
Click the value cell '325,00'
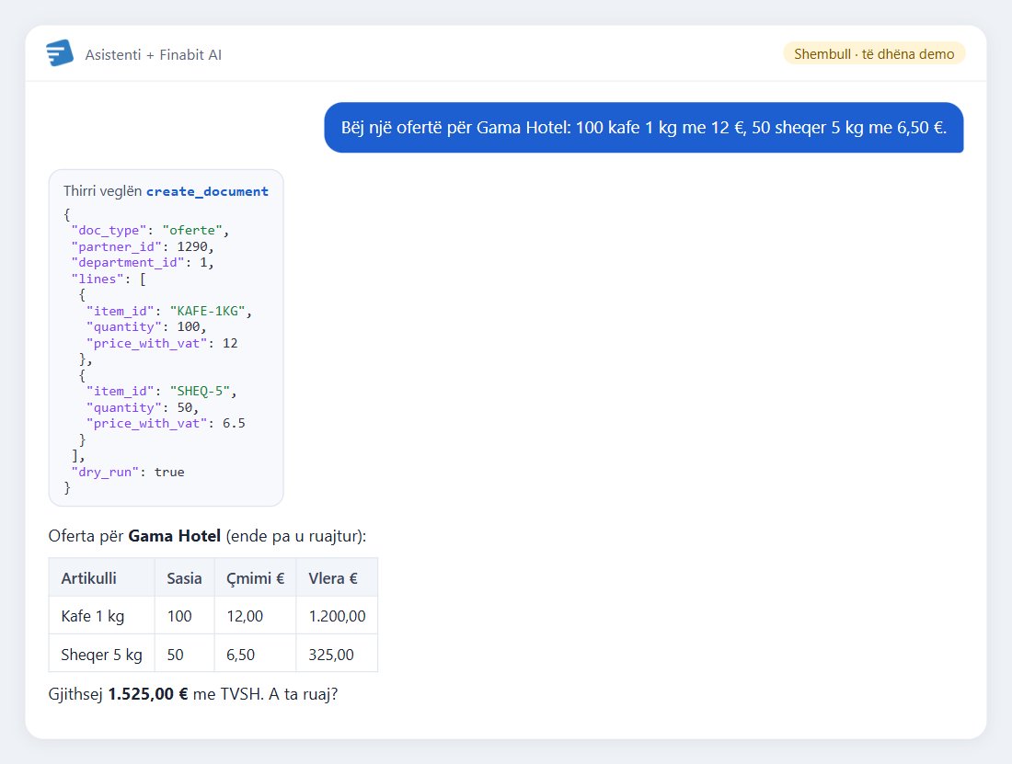click(337, 654)
